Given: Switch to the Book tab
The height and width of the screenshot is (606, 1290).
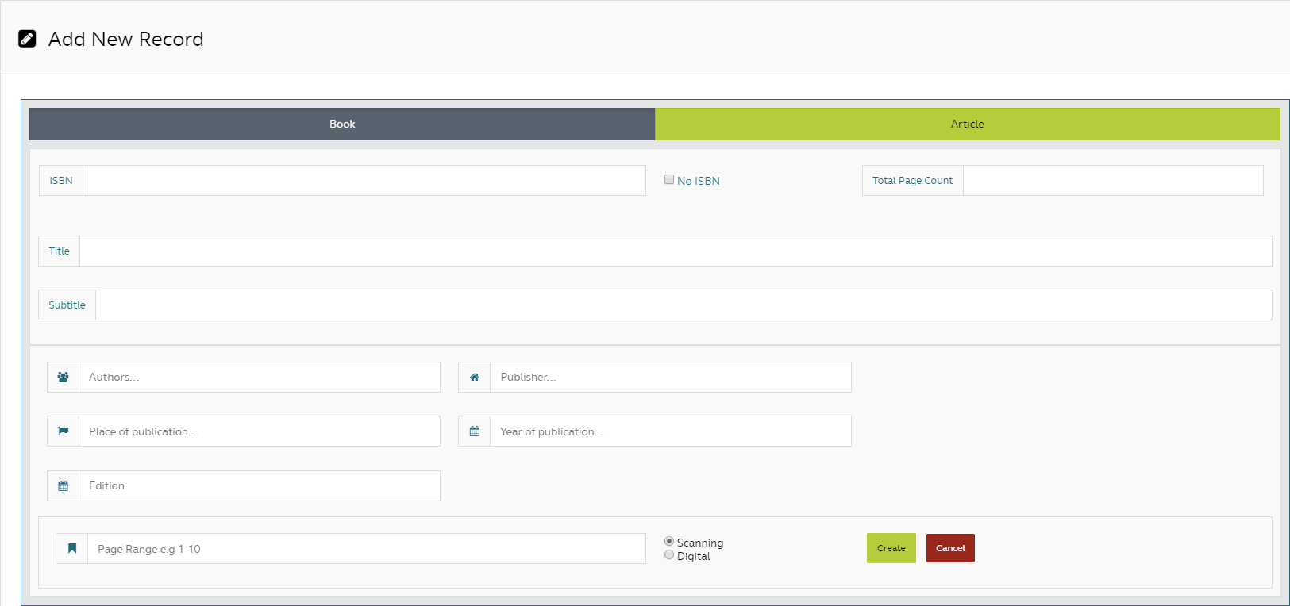Looking at the screenshot, I should click(x=342, y=125).
